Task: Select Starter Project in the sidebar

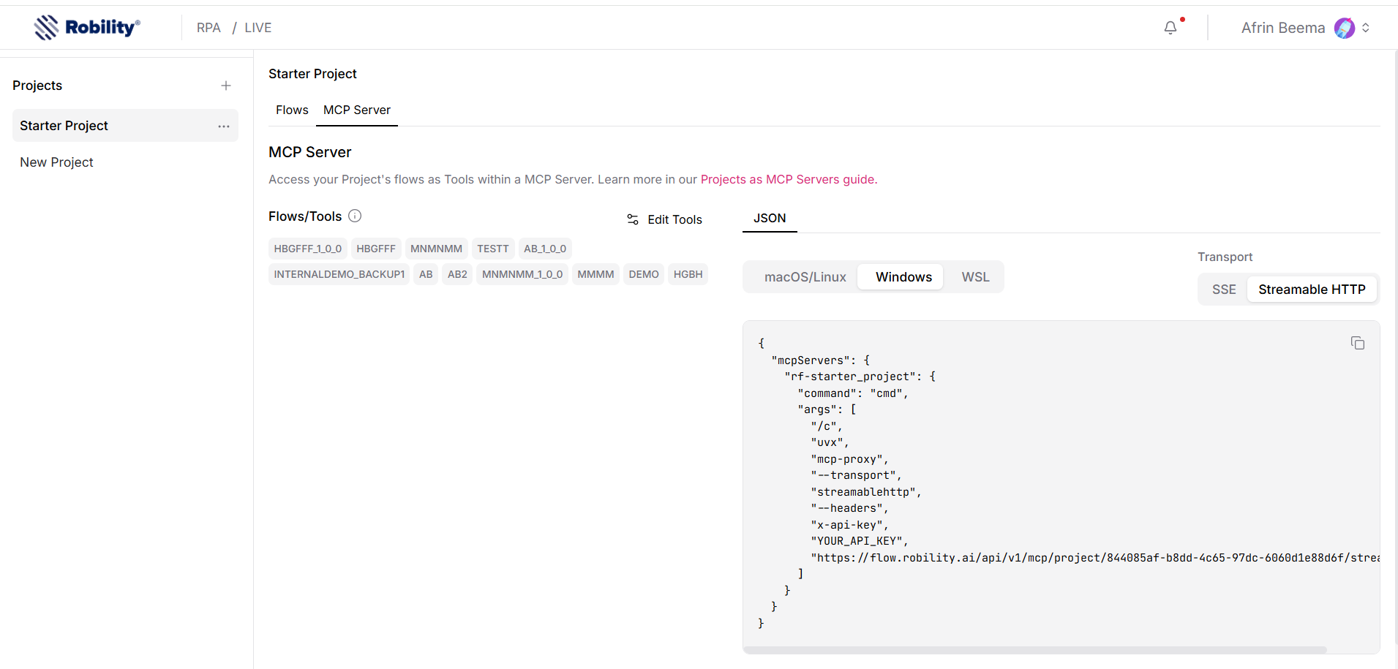Action: [125, 126]
